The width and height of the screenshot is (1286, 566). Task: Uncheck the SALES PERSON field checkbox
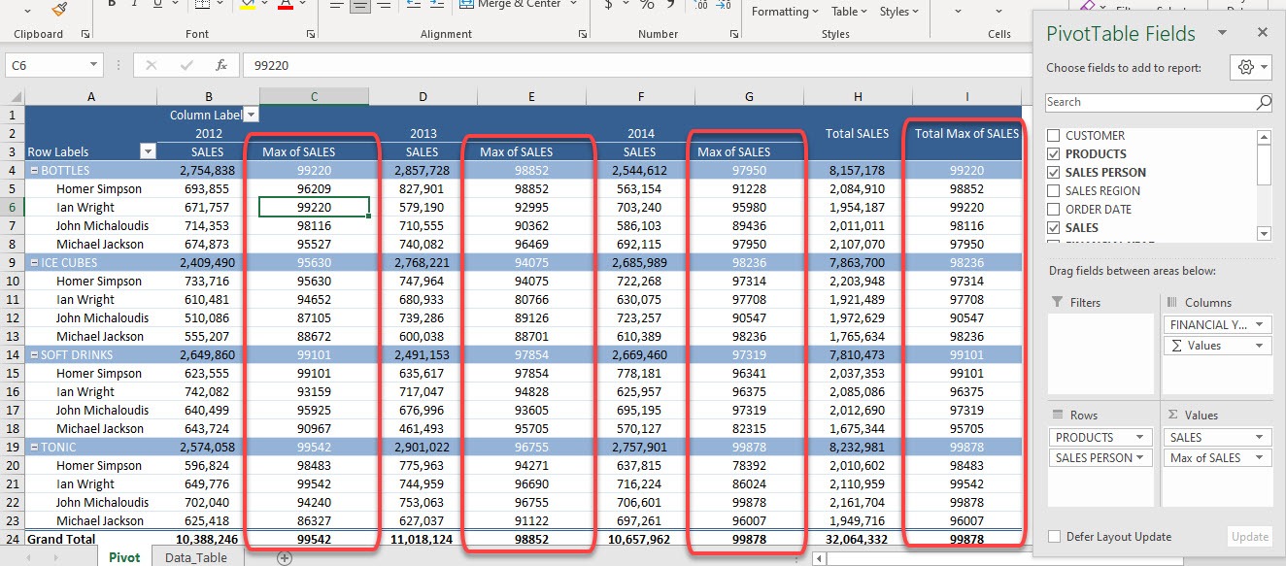tap(1054, 173)
